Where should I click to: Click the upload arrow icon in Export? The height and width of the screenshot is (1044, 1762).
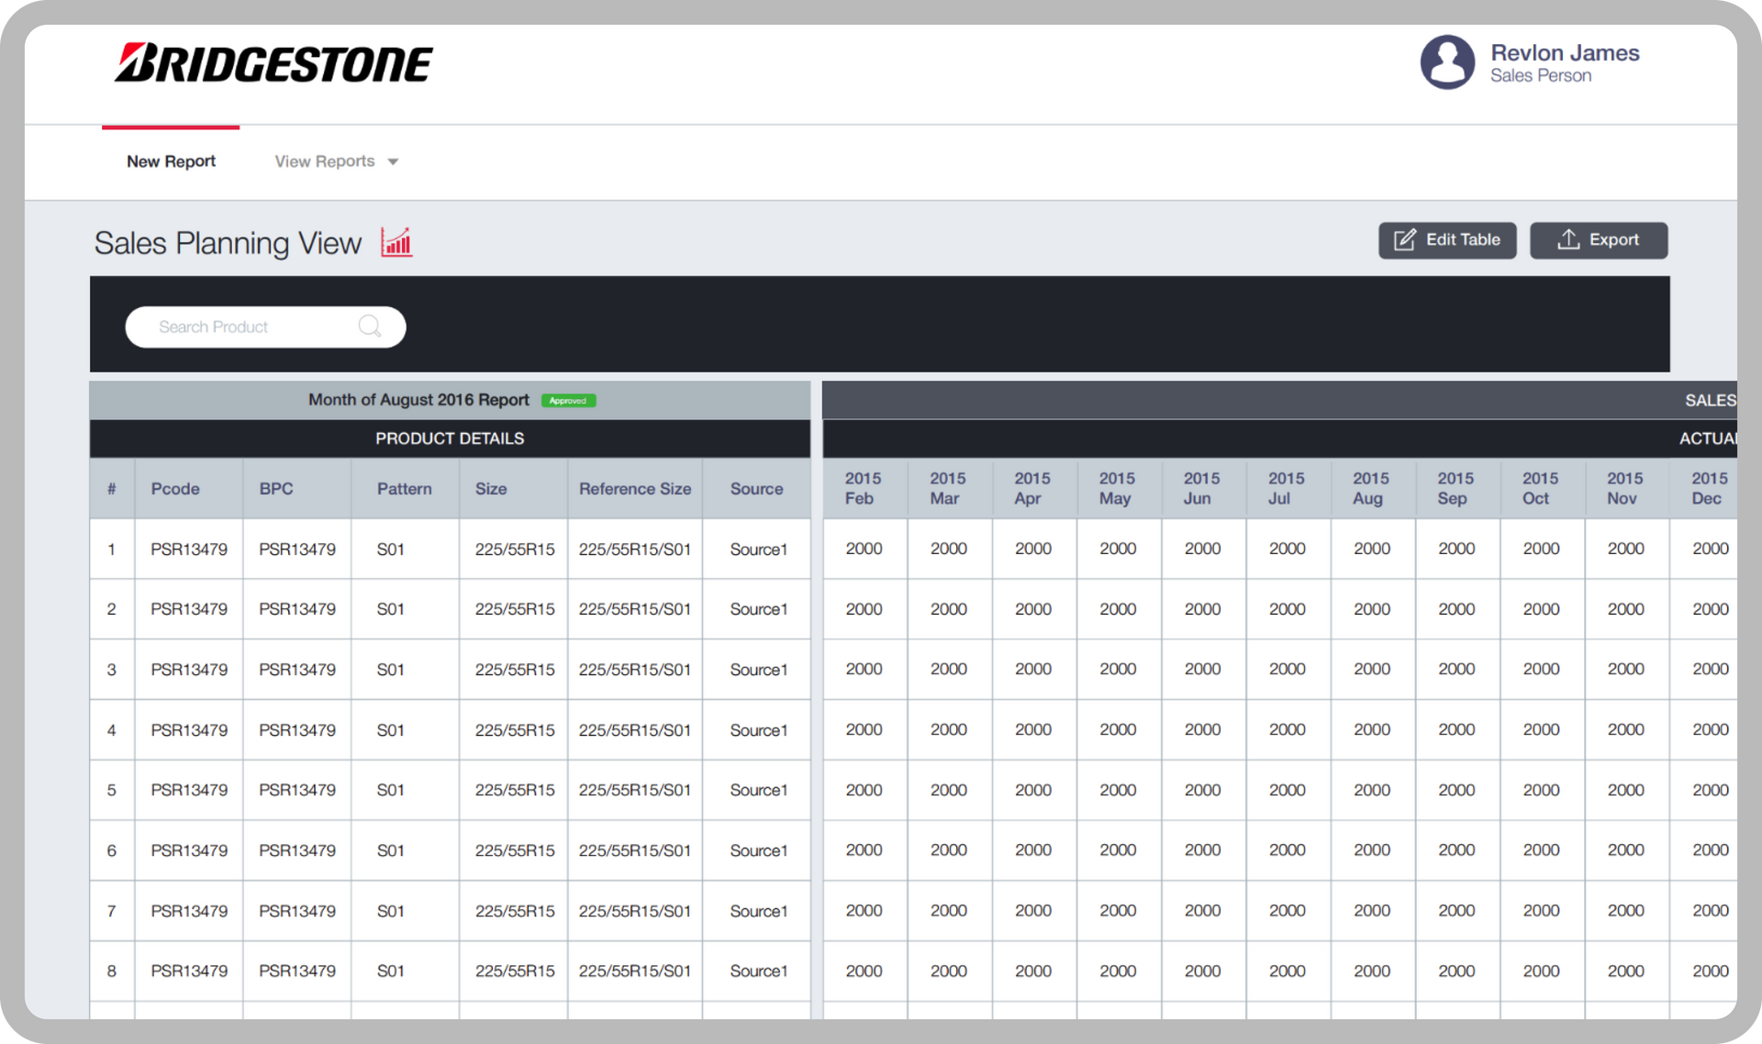point(1568,239)
